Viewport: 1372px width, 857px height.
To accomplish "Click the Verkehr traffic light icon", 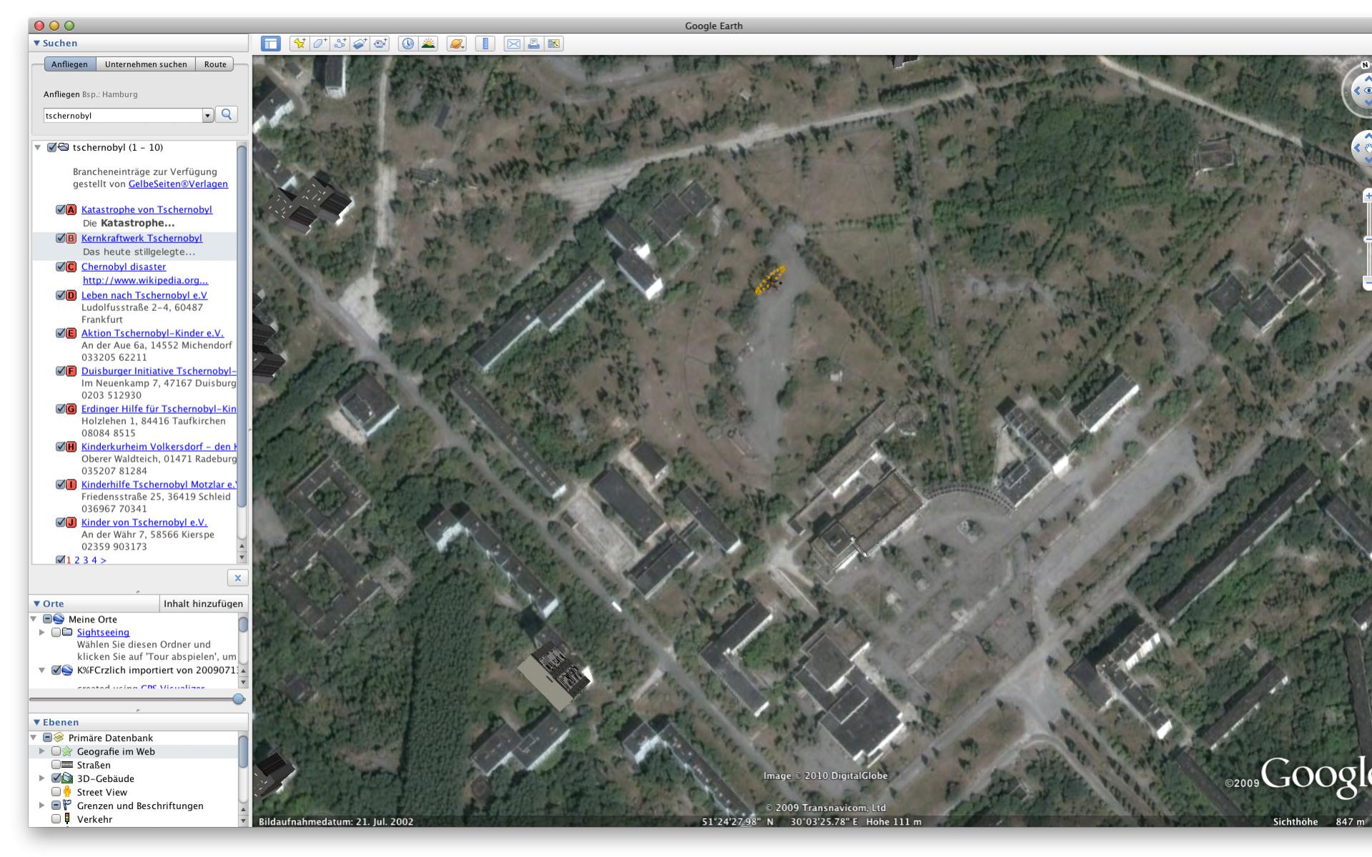I will (x=67, y=819).
